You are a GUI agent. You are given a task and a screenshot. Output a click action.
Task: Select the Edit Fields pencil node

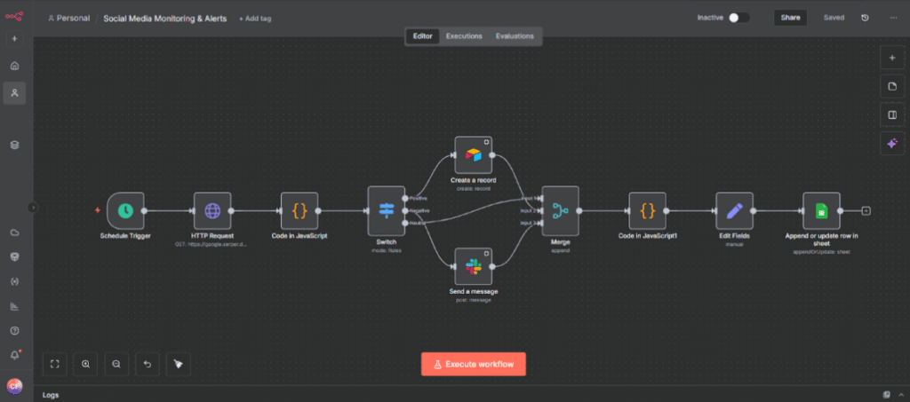click(734, 210)
